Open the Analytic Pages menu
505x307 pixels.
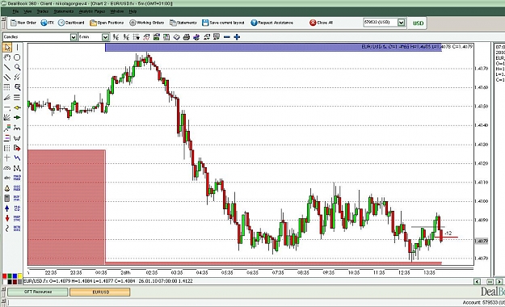92,11
